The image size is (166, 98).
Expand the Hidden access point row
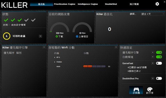[55, 62]
